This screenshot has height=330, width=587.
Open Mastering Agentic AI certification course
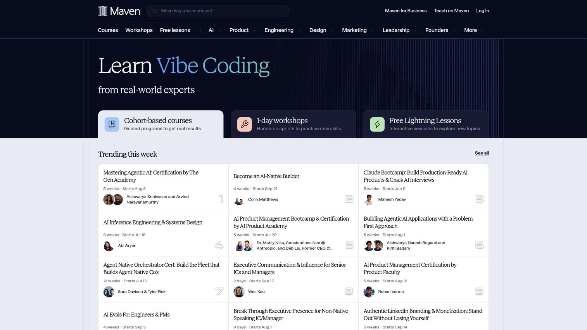coord(151,176)
